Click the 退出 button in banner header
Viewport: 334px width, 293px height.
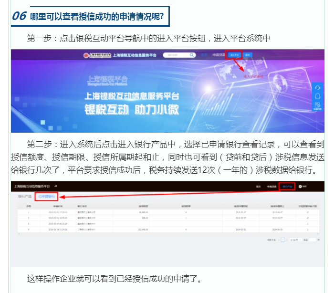248,55
